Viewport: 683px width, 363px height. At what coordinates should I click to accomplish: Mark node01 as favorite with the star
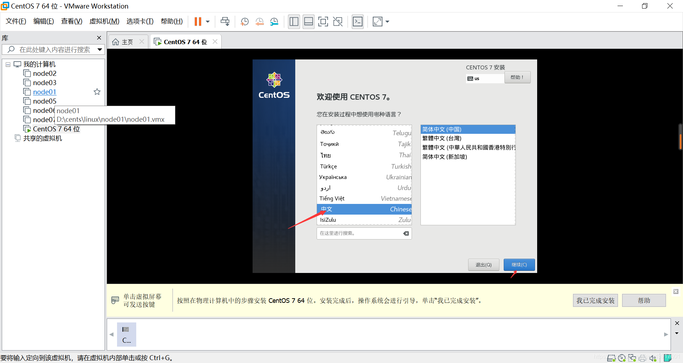coord(97,92)
